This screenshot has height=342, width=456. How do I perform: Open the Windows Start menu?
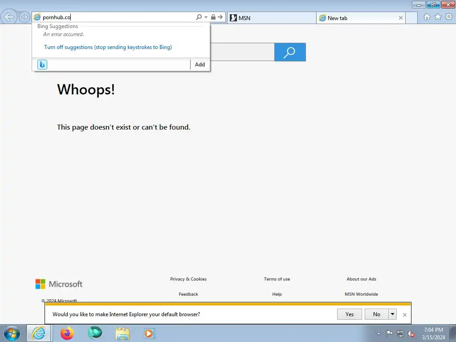point(12,333)
